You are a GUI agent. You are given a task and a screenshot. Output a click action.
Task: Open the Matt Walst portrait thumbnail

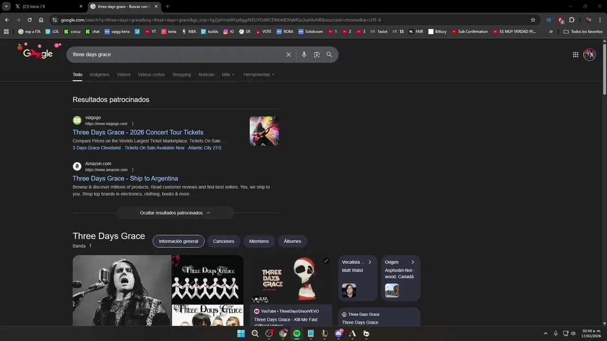(349, 290)
